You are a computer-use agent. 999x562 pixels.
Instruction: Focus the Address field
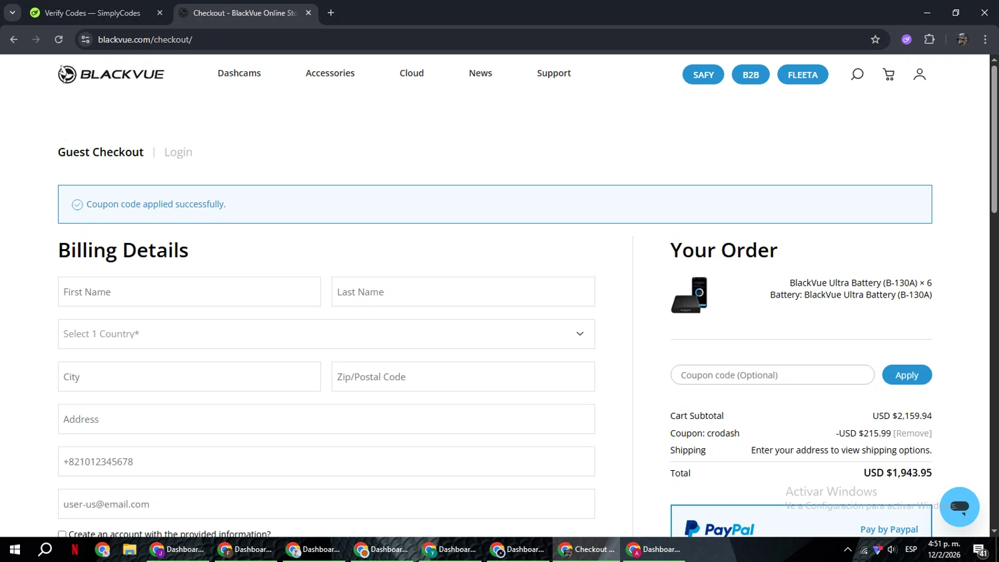coord(326,419)
